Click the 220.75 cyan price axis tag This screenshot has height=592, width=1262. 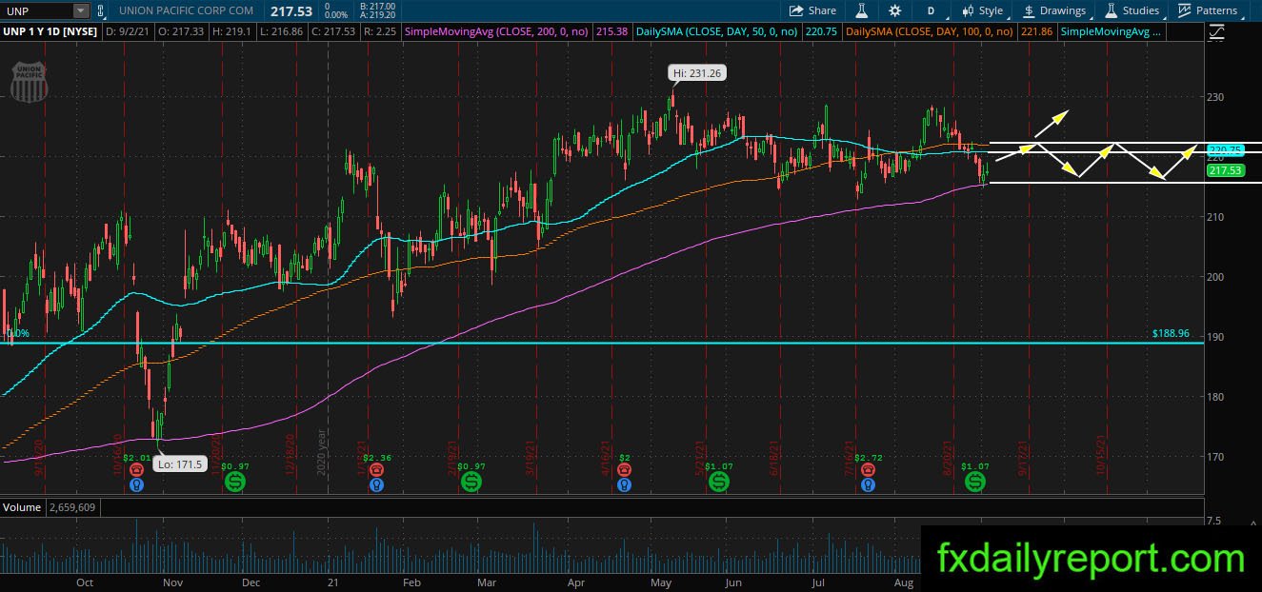pos(1224,150)
